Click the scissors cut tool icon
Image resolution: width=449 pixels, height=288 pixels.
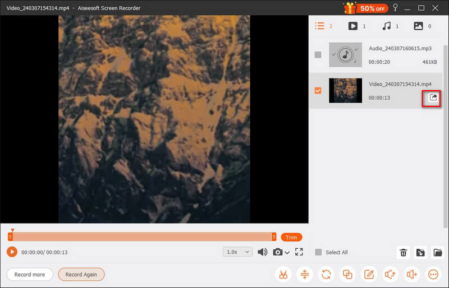point(283,275)
